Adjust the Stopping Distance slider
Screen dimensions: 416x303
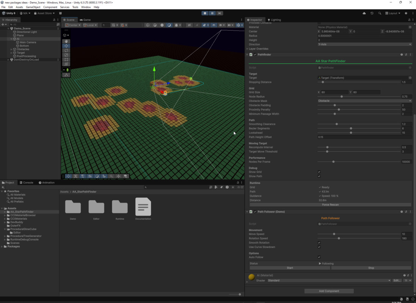[x=359, y=82]
